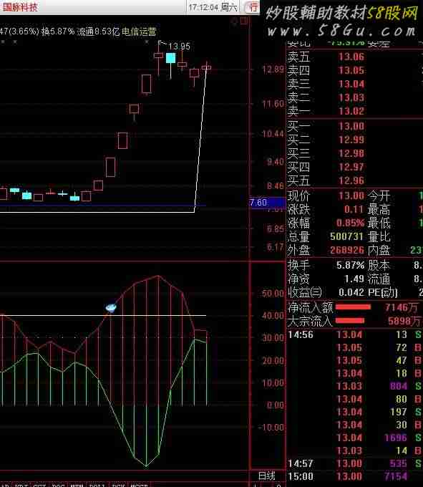423x487 pixels.
Task: Select the MTM indicator tab
Action: (x=77, y=485)
